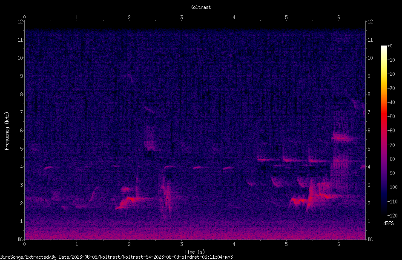Screen dimensions: 402x260
Task: Click the -60 value on the color scale
Action: (391, 131)
